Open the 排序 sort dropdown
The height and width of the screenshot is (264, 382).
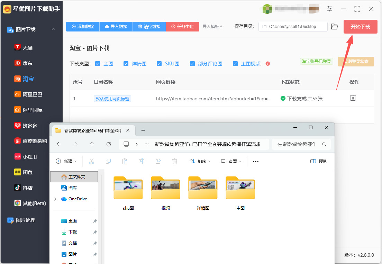(x=200, y=161)
